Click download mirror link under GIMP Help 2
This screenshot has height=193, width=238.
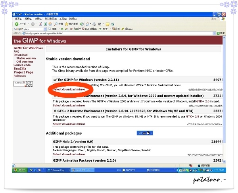tap(69, 154)
